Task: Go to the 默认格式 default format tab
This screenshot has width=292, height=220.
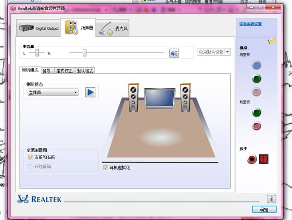Action: click(x=85, y=71)
